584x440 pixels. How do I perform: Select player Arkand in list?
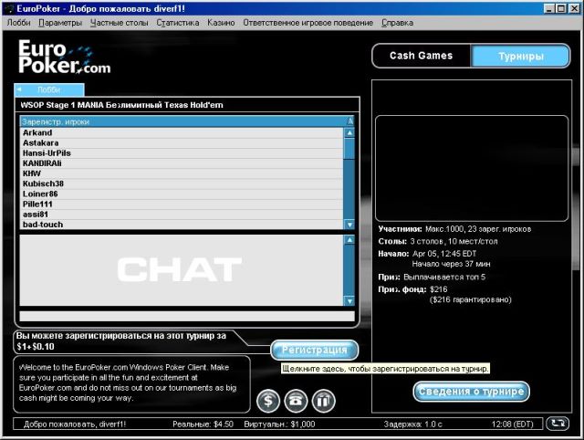point(182,132)
